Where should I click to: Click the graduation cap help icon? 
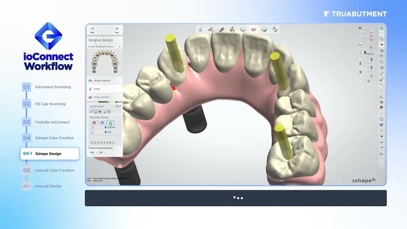point(382,45)
